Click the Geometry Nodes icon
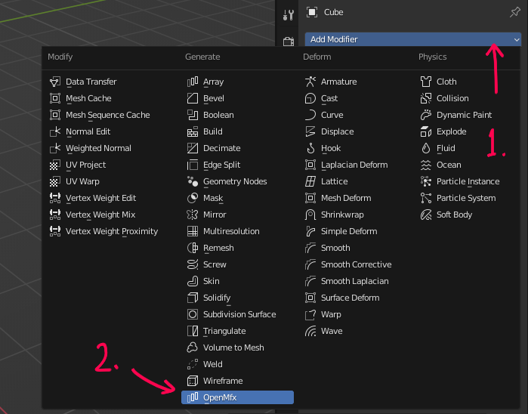The height and width of the screenshot is (414, 528). [x=192, y=181]
